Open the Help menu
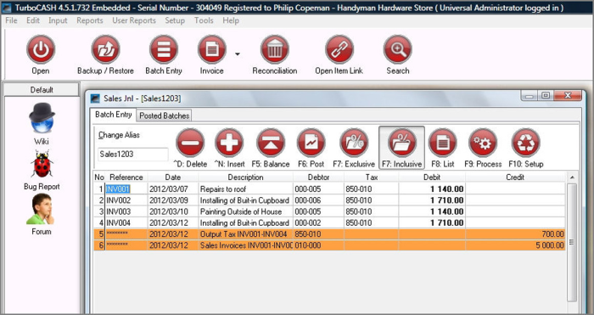Screen dimensions: 594x315 pos(231,20)
